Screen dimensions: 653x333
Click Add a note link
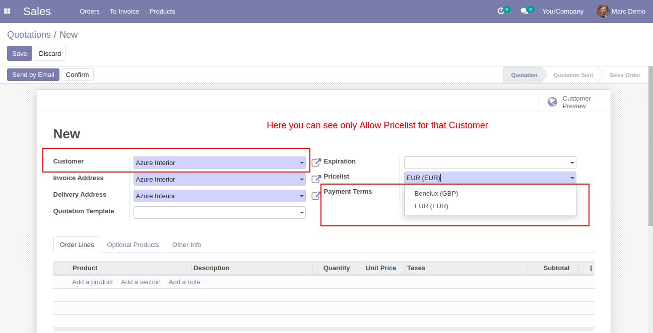pyautogui.click(x=184, y=282)
